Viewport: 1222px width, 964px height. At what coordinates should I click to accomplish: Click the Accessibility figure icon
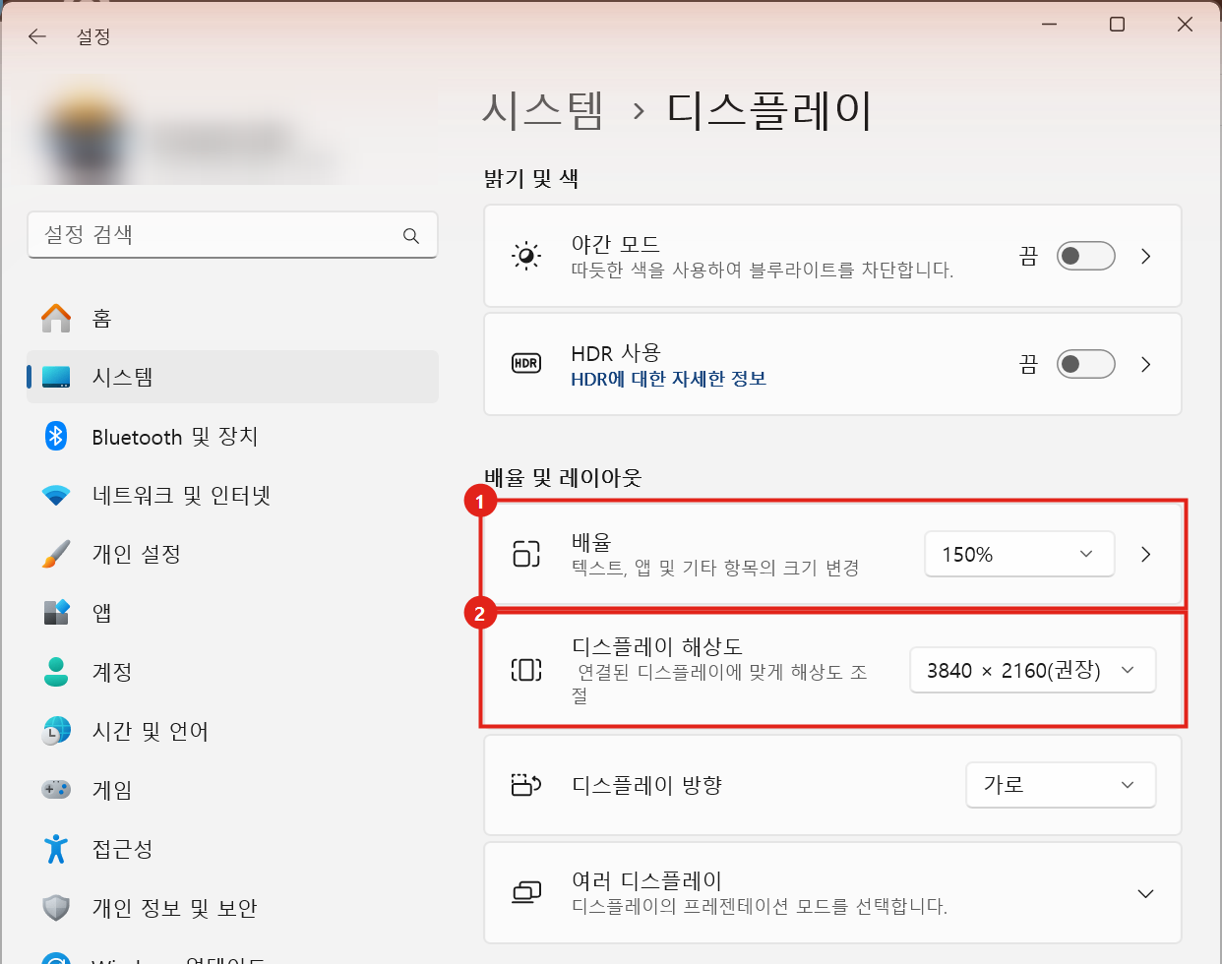pyautogui.click(x=56, y=849)
